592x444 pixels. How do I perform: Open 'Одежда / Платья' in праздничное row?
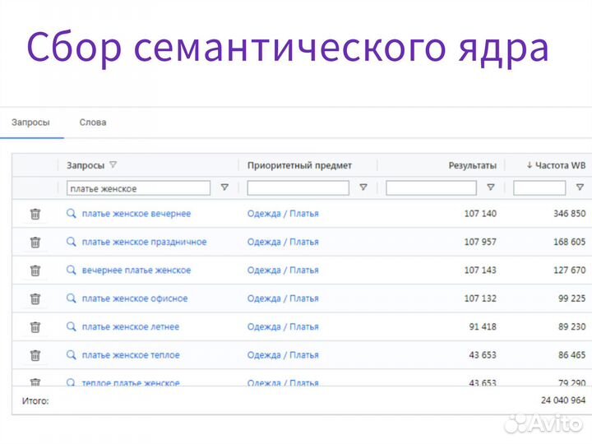tap(283, 242)
